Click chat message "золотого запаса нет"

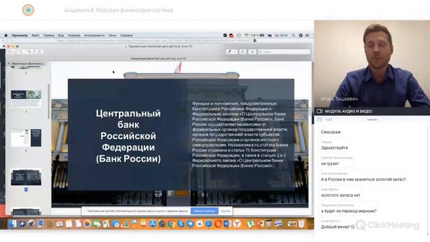[341, 195]
